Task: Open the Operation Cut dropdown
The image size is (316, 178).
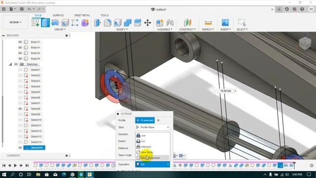Action: [153, 165]
